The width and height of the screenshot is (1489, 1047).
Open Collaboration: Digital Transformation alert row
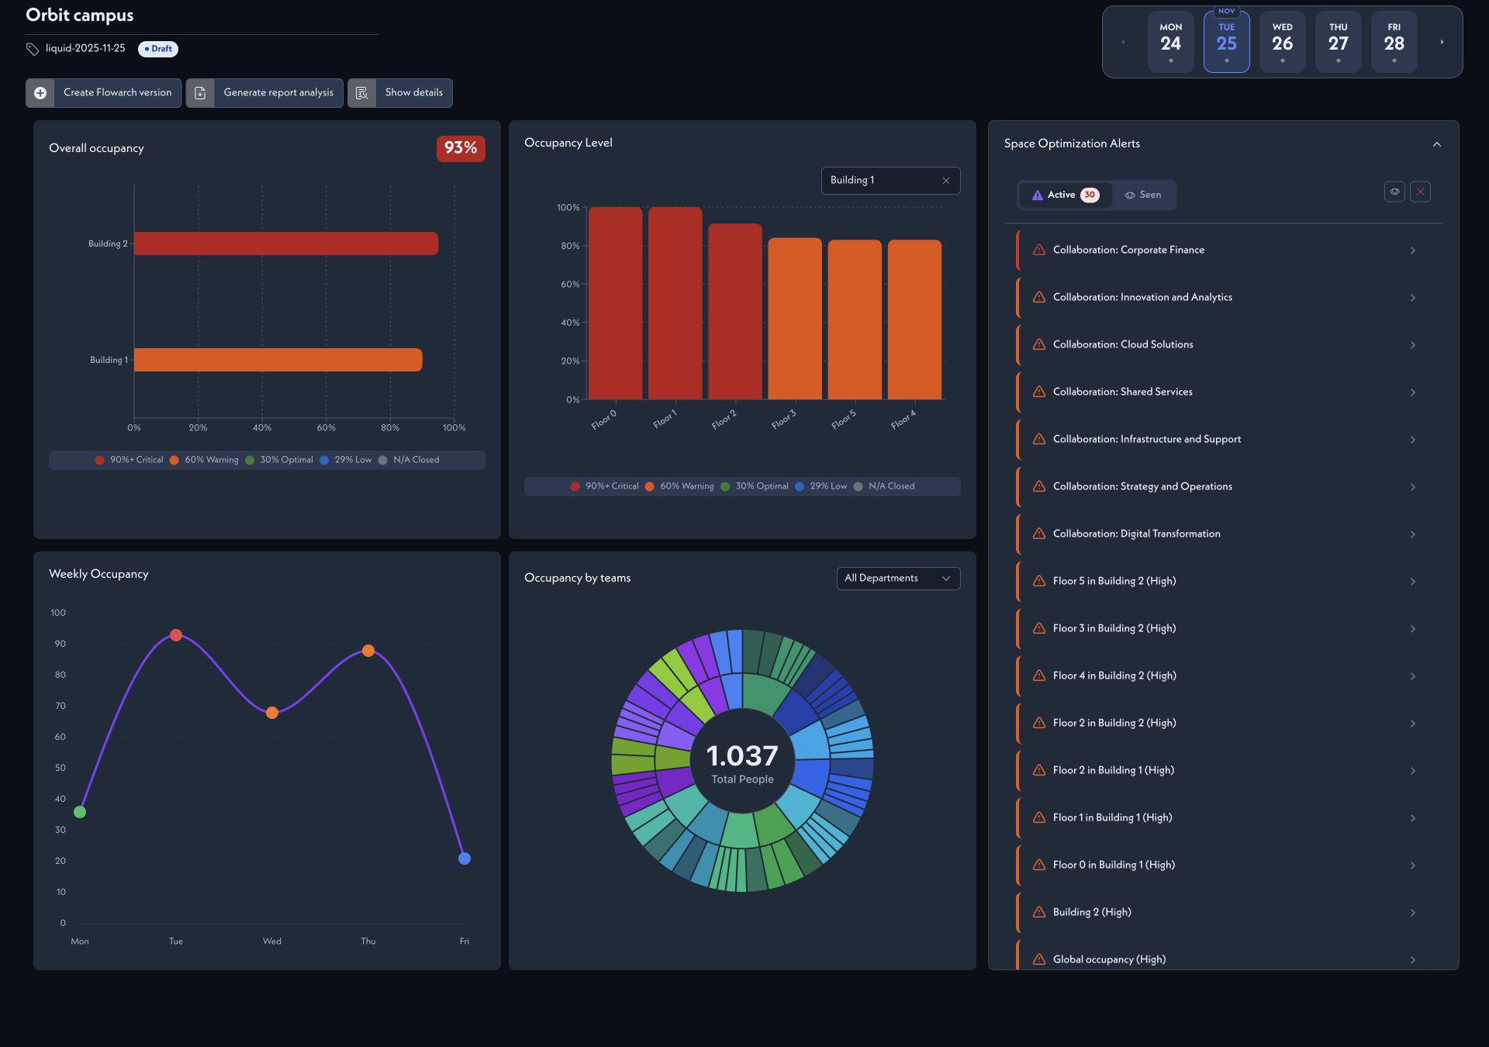[1225, 534]
